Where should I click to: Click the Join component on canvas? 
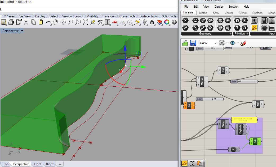click(258, 104)
